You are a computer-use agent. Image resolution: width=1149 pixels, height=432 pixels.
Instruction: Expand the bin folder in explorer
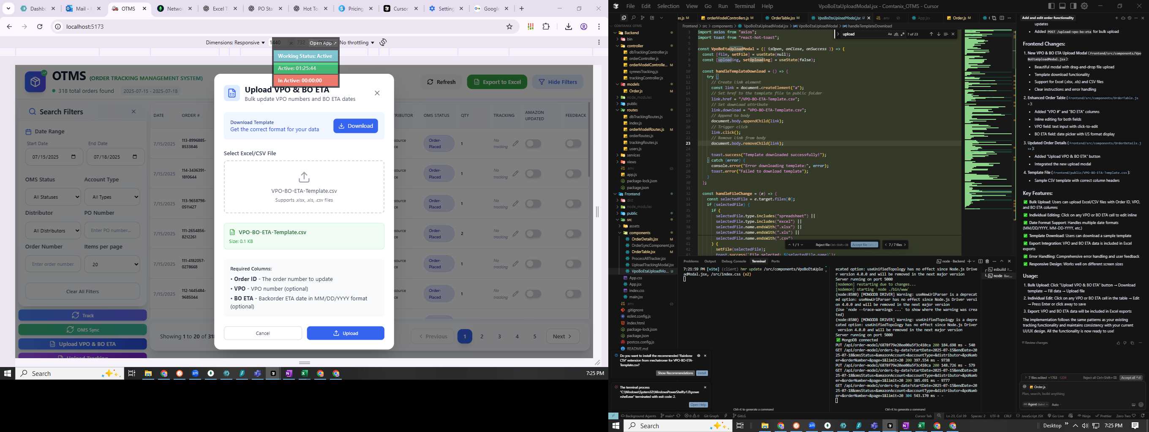(x=643, y=39)
